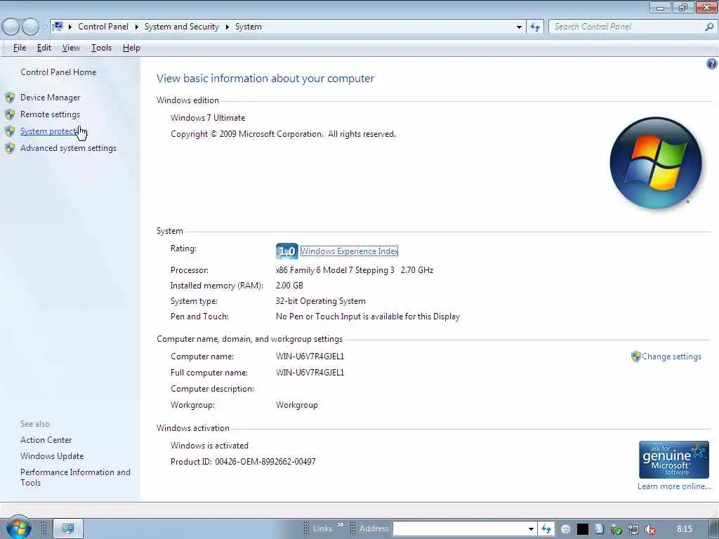Click the 1.0 rating badge
Image resolution: width=719 pixels, height=539 pixels.
click(x=287, y=251)
